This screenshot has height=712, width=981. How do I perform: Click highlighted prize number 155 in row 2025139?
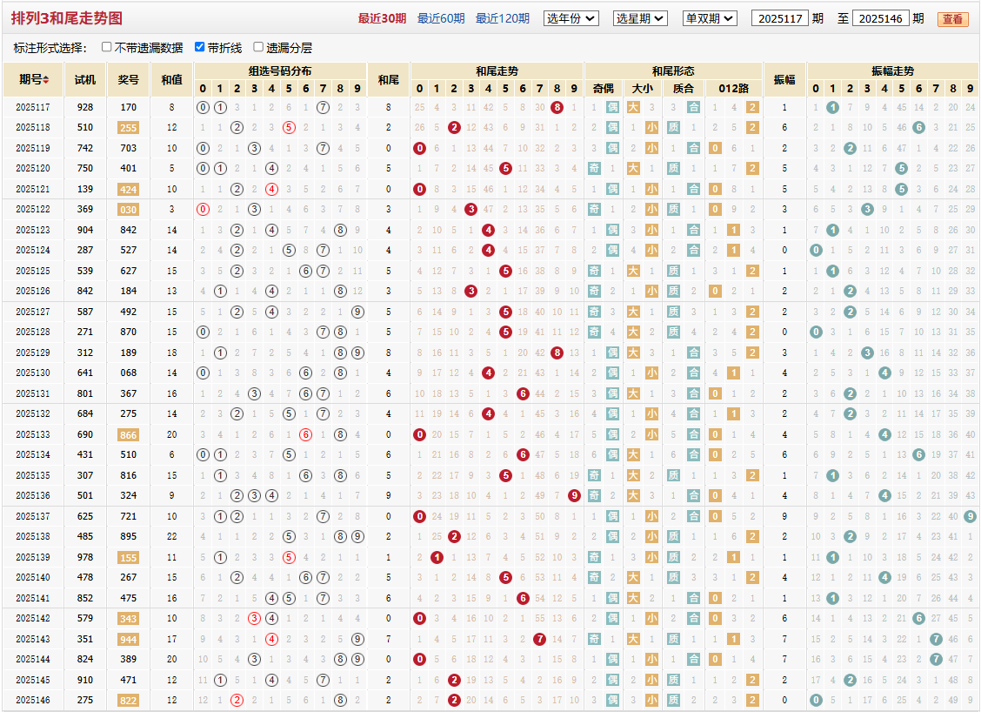click(x=128, y=557)
